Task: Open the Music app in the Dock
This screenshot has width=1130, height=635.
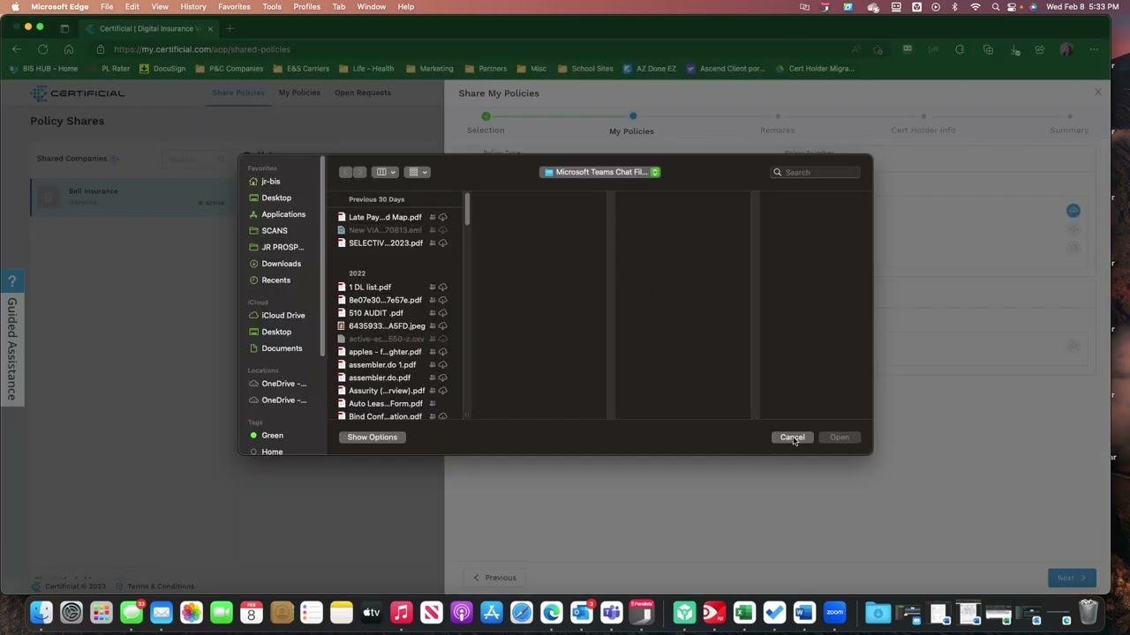Action: [x=401, y=612]
